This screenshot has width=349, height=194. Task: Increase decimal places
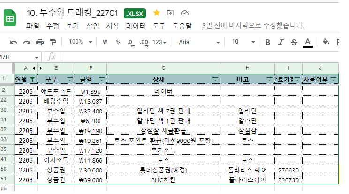tap(144, 43)
